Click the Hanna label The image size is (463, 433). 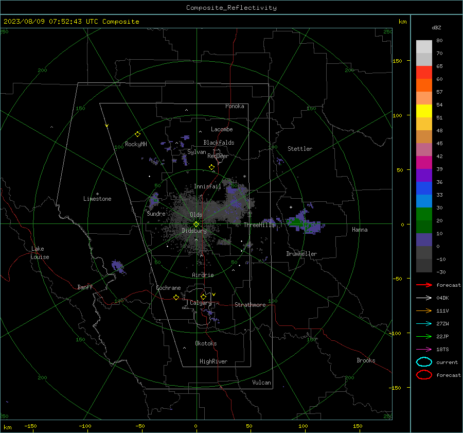pos(360,230)
